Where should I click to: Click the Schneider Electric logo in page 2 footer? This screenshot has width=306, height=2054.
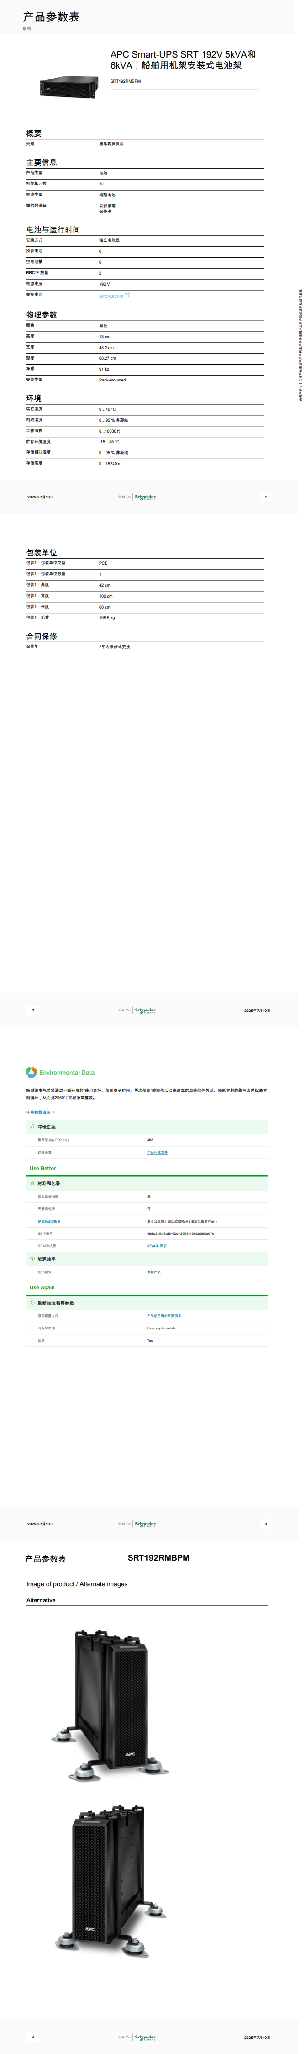145,1010
